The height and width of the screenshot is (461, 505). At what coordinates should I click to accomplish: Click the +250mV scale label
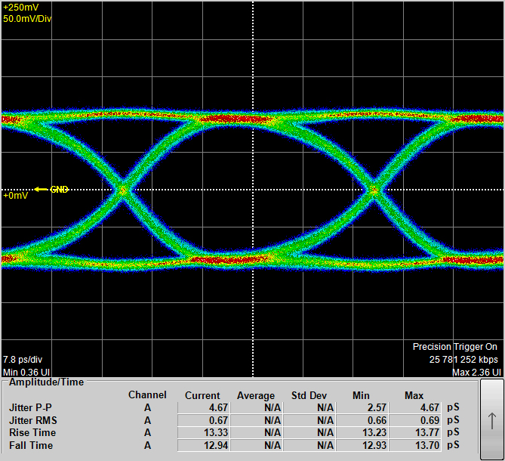[21, 8]
